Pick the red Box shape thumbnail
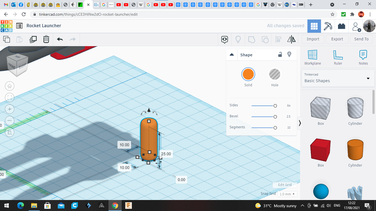The width and height of the screenshot is (376, 211). pyautogui.click(x=320, y=150)
